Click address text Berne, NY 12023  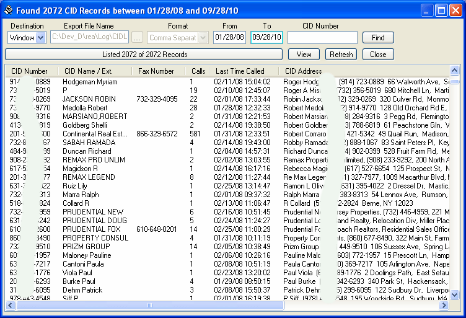click(x=387, y=203)
